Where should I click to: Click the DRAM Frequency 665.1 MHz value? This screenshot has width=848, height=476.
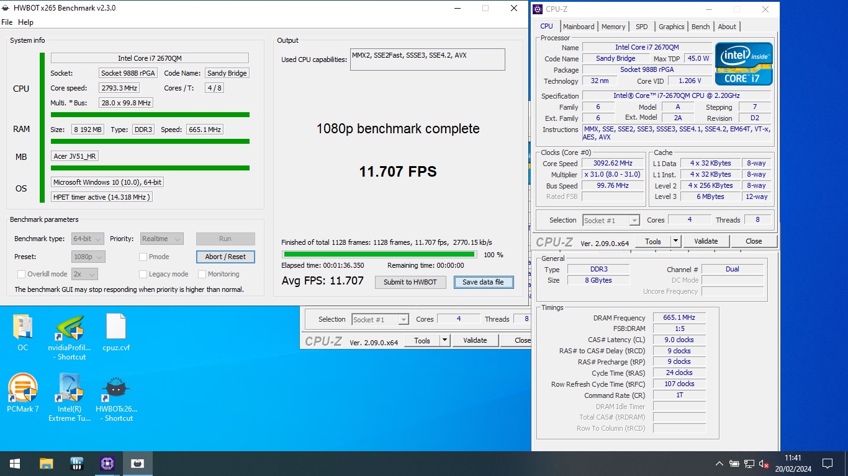(x=679, y=317)
